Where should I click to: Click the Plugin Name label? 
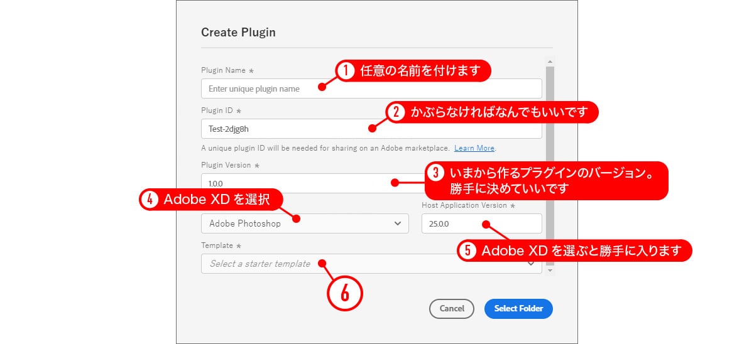[227, 71]
